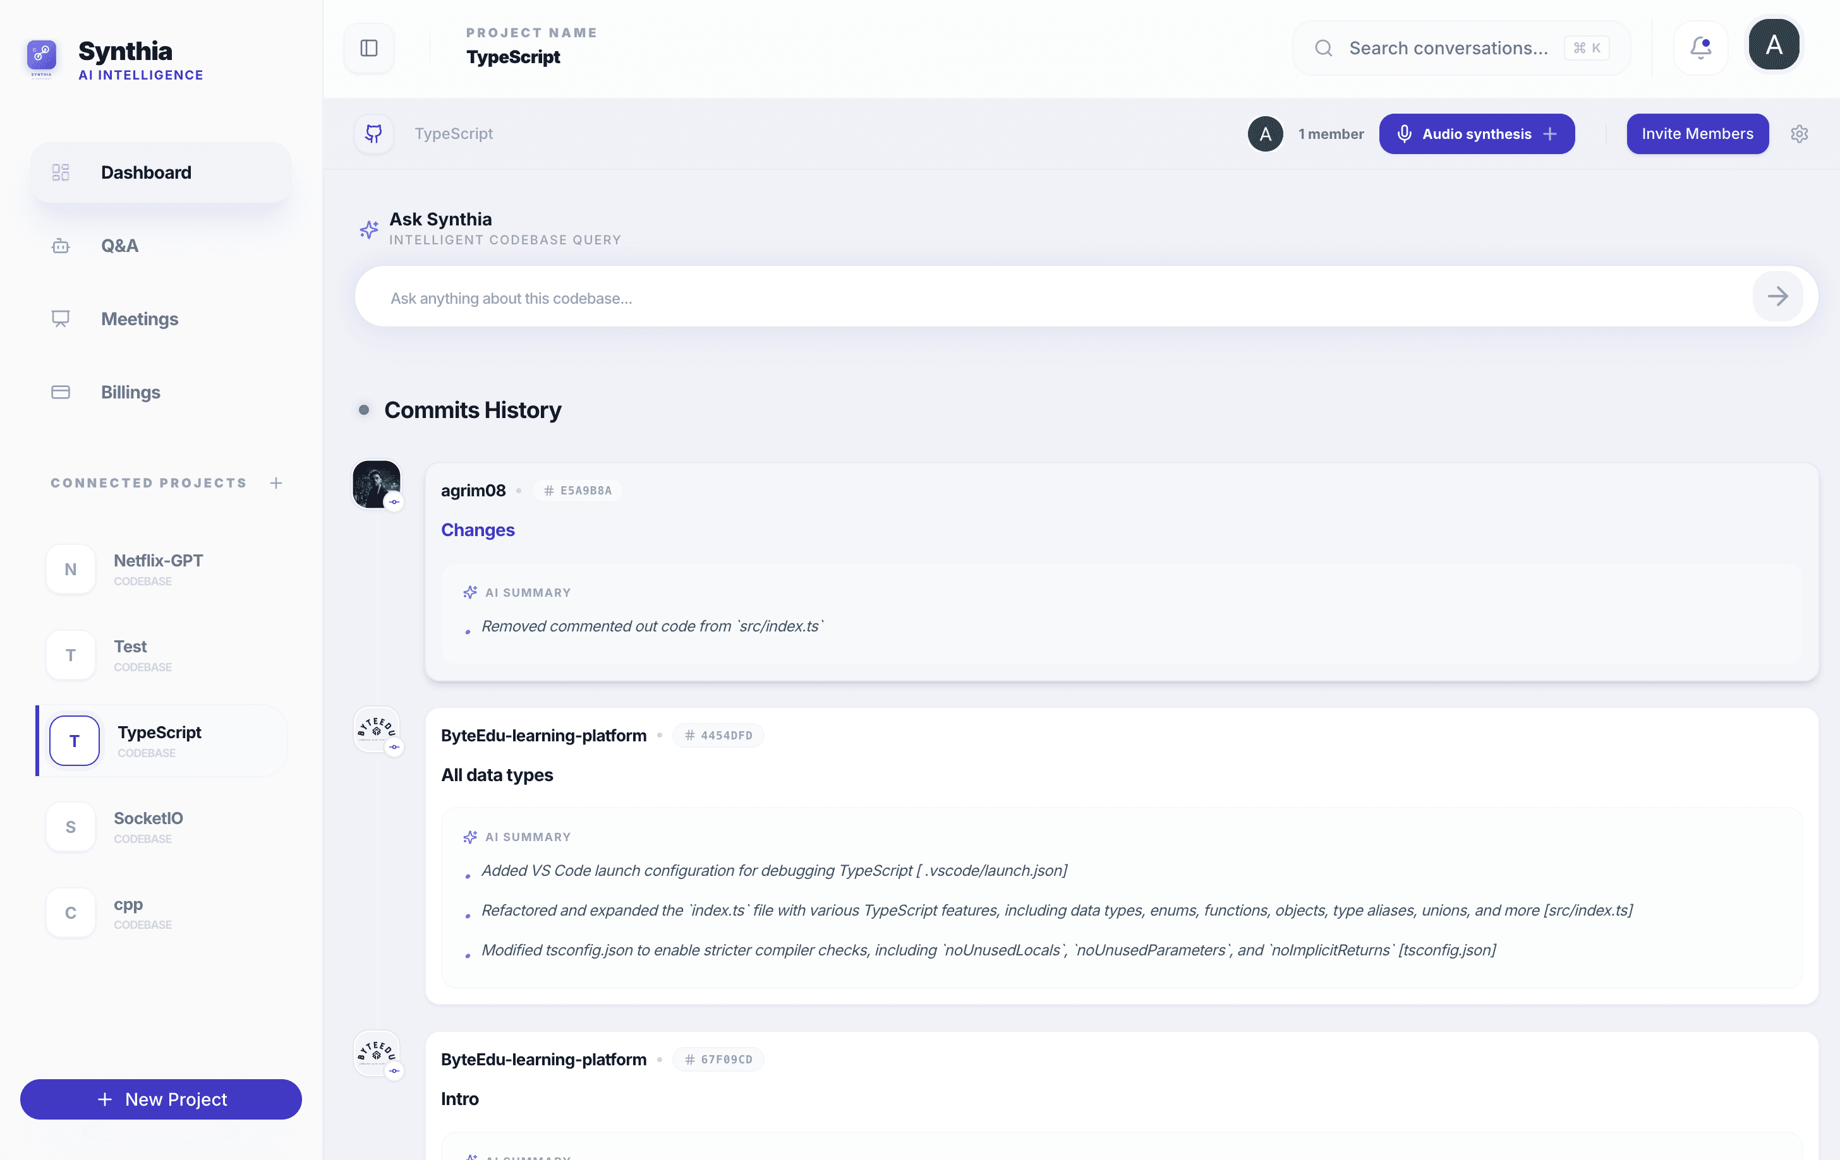The width and height of the screenshot is (1840, 1160).
Task: Switch to the Netflix-GPT project
Action: click(157, 569)
